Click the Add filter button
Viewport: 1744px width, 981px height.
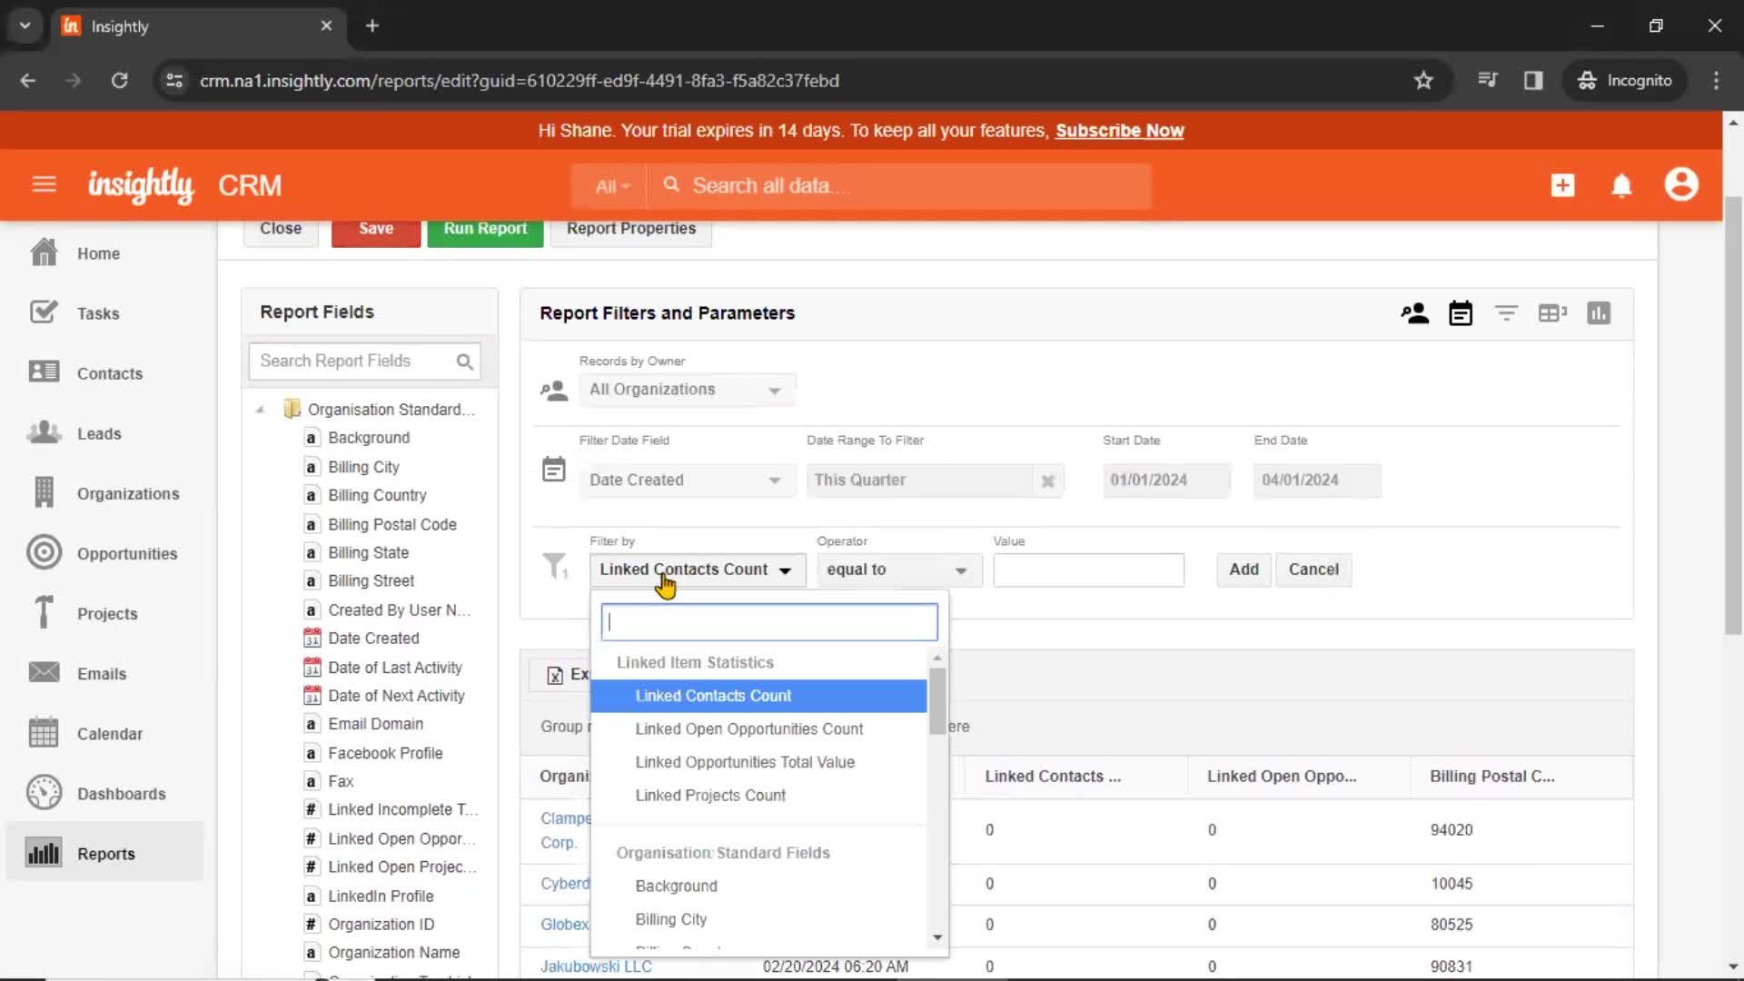tap(1244, 568)
